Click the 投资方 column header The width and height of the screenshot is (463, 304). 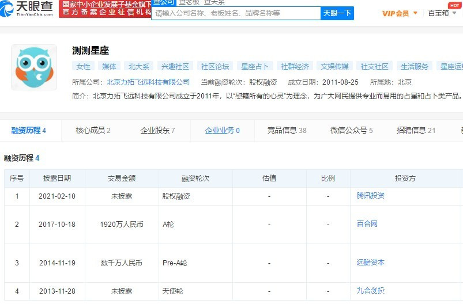click(x=405, y=178)
